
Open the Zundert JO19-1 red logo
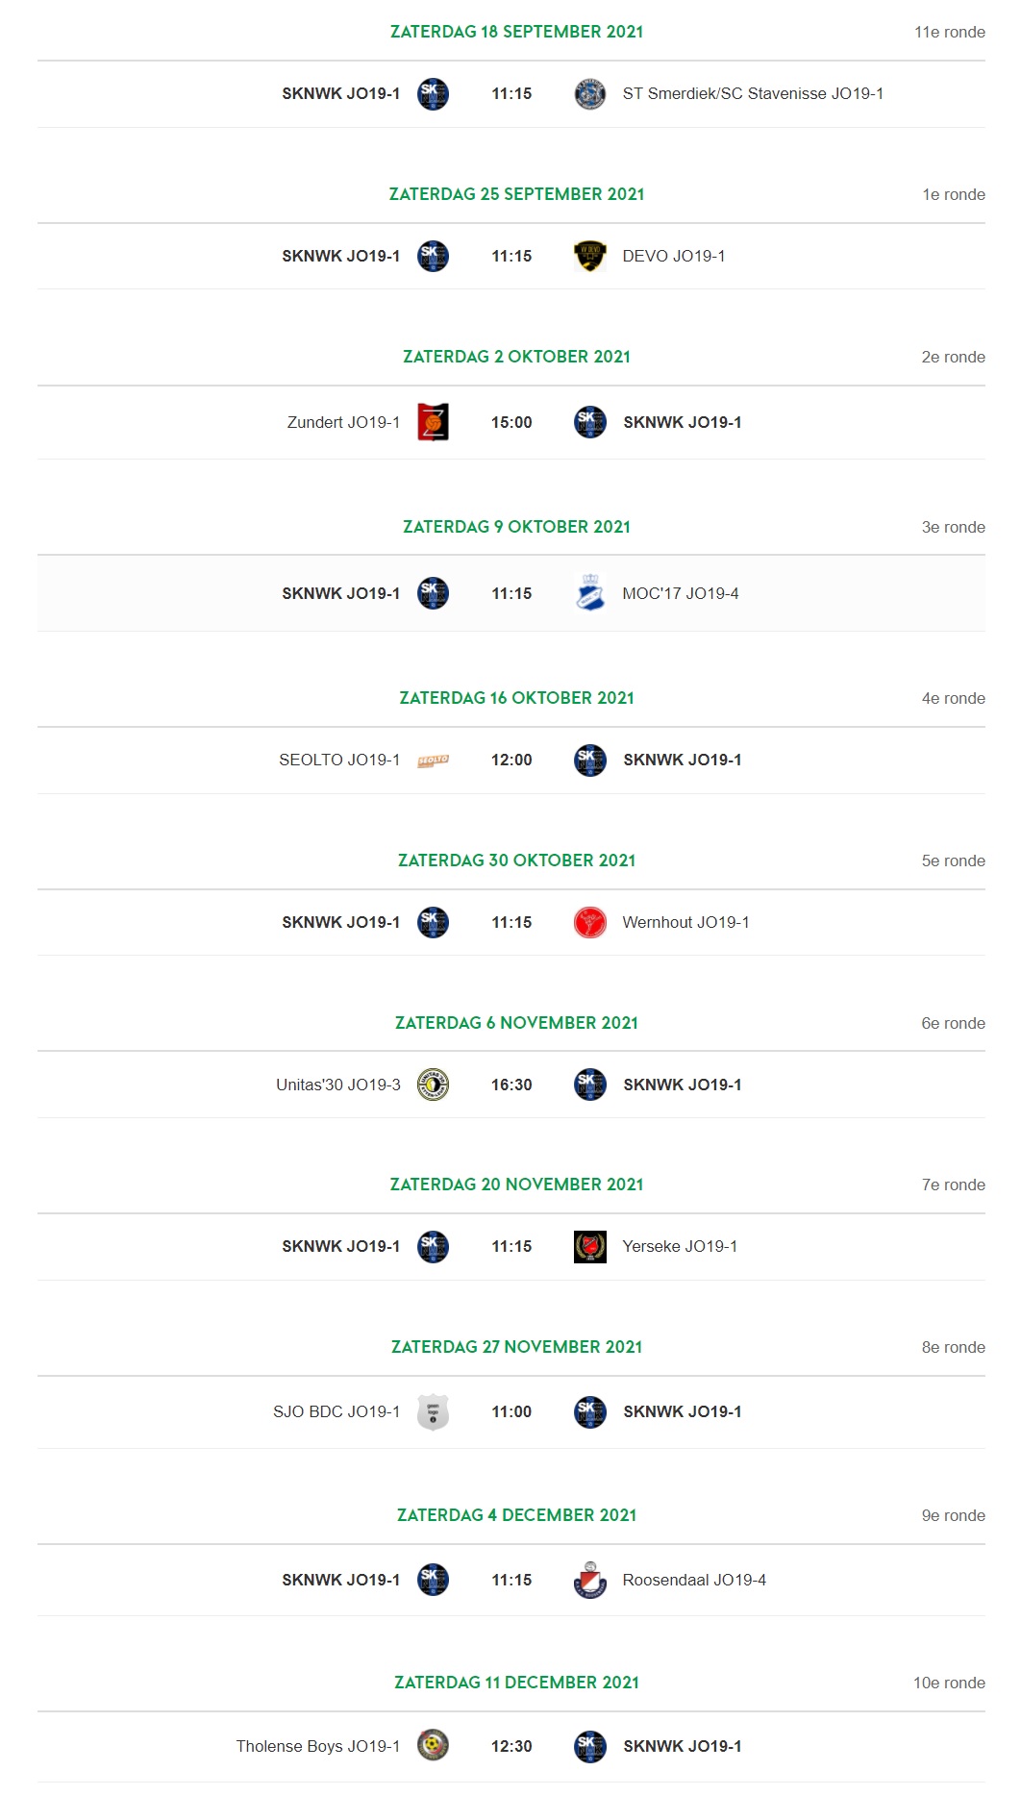click(433, 422)
